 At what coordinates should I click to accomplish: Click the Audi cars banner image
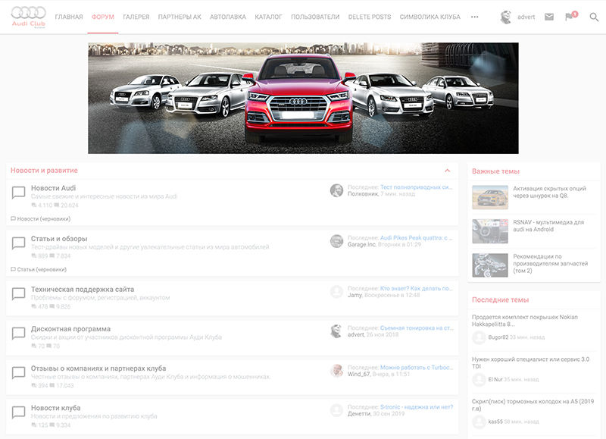pyautogui.click(x=304, y=99)
